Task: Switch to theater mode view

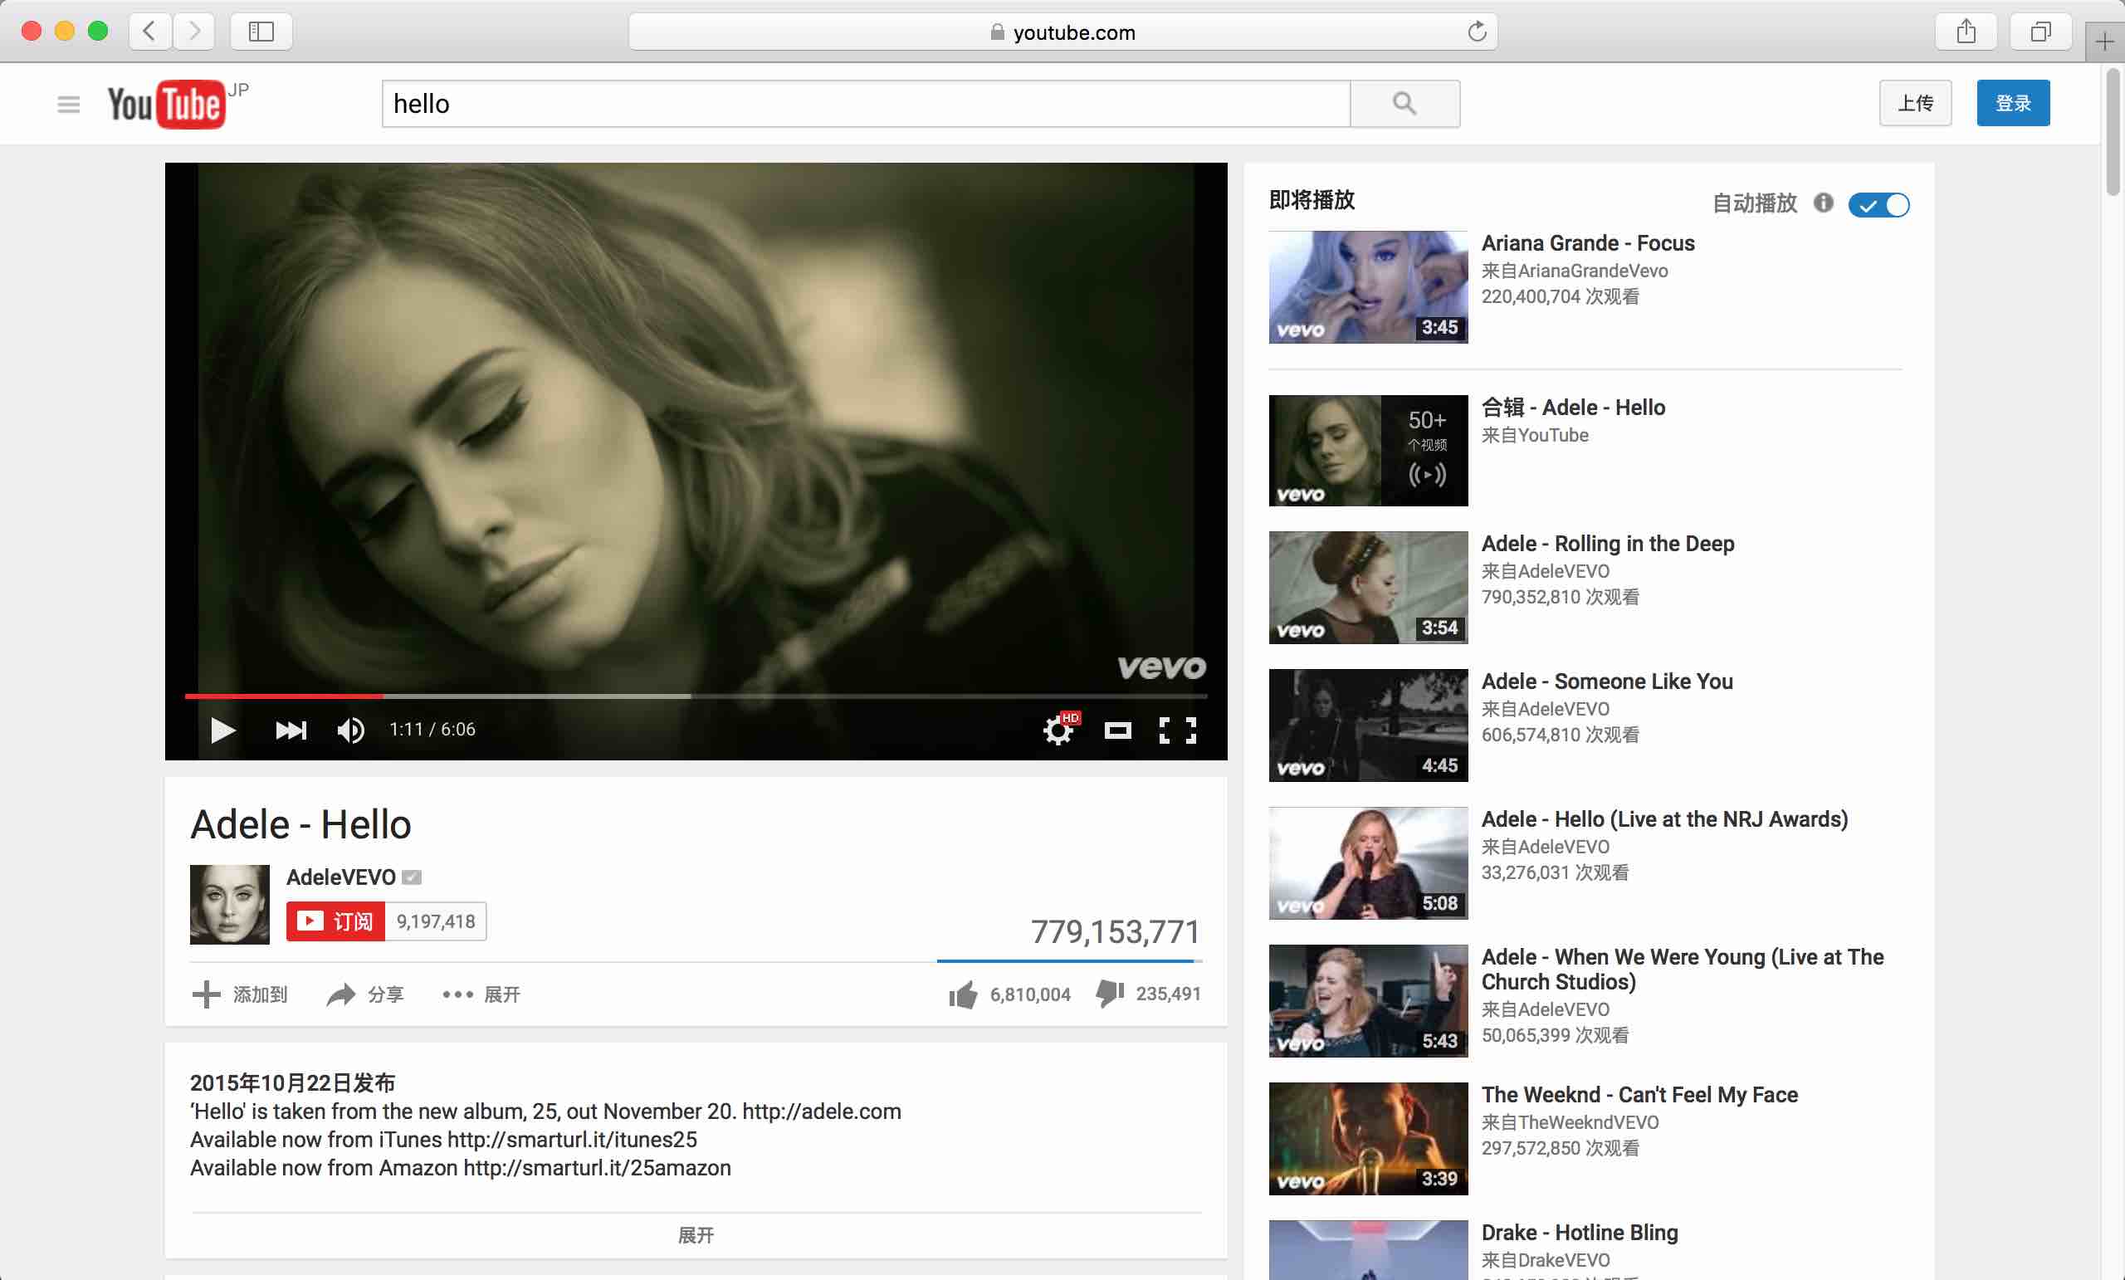Action: tap(1117, 730)
